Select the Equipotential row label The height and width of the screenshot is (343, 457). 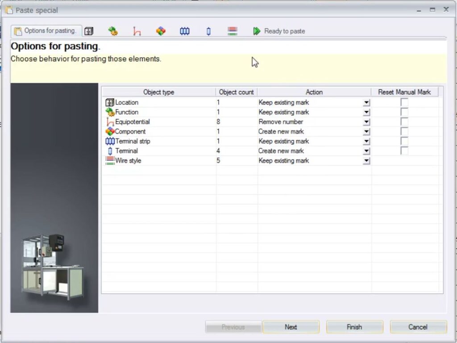(133, 121)
